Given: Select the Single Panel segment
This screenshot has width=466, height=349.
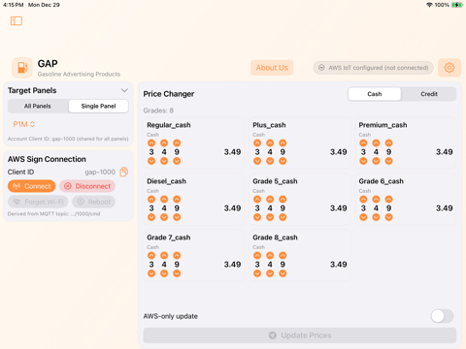Looking at the screenshot, I should coord(98,106).
